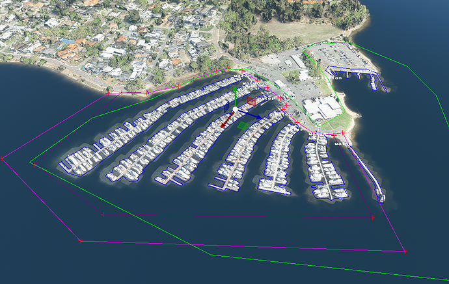
Task: Click the red dashed axis arrow of the gizmo
Action: pyautogui.click(x=227, y=120)
